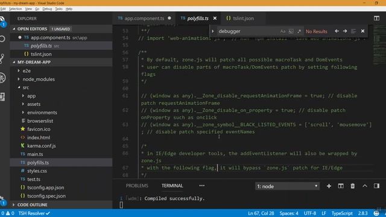Viewport: 386px width, 217px height.
Task: Toggle Match Whole Word in find widget
Action: (x=291, y=31)
